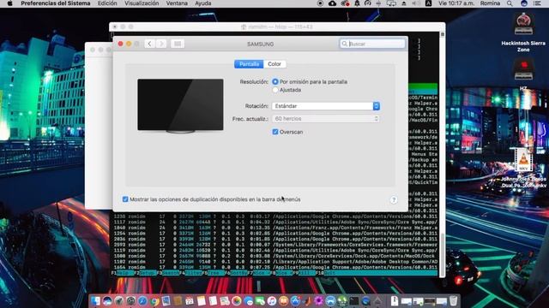Viewport: 549px width, 308px height.
Task: Open Notes app in the dock
Action: 201,300
